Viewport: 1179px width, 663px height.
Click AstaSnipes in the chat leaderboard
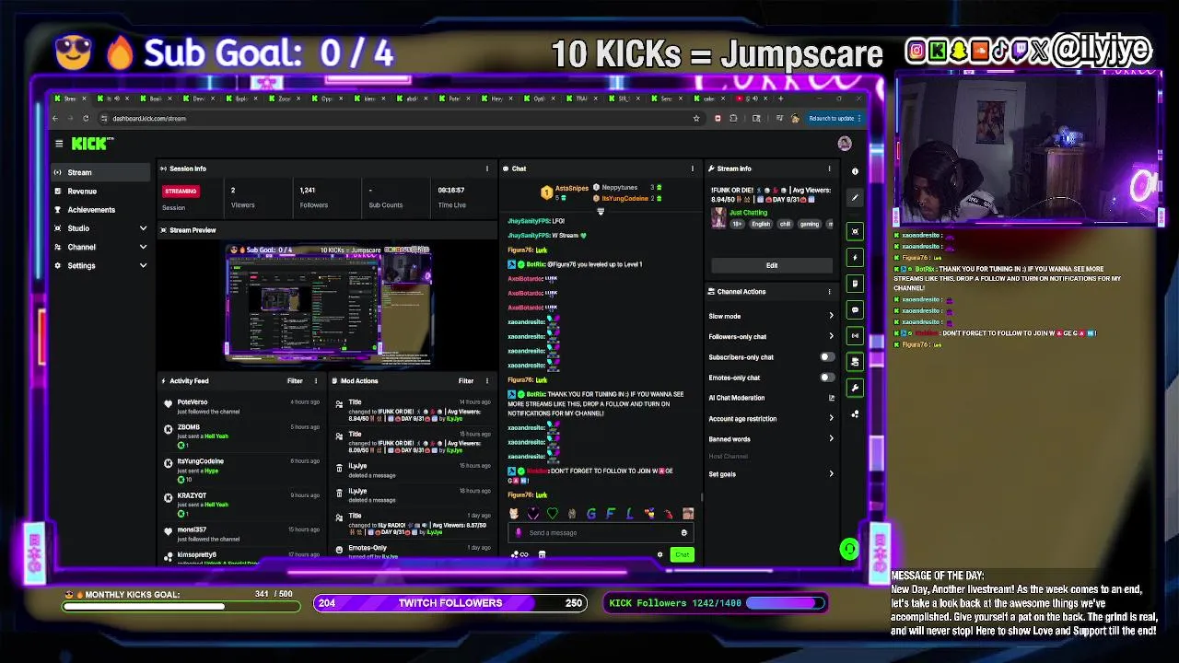[571, 188]
